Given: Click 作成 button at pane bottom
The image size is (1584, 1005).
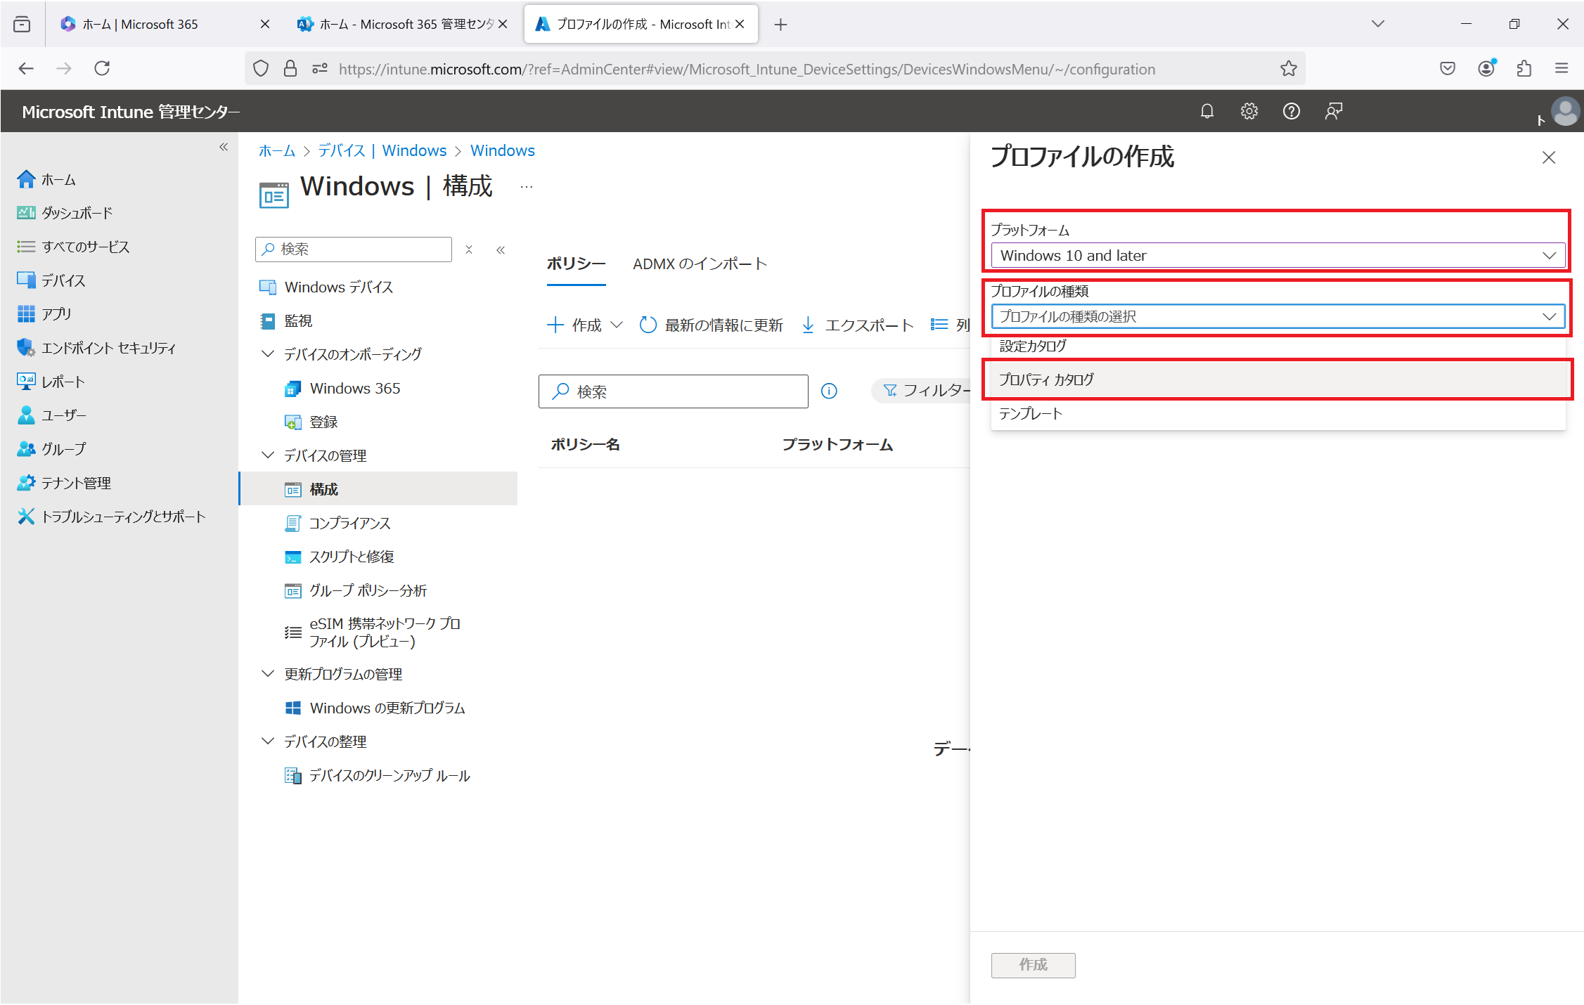Looking at the screenshot, I should click(1033, 965).
